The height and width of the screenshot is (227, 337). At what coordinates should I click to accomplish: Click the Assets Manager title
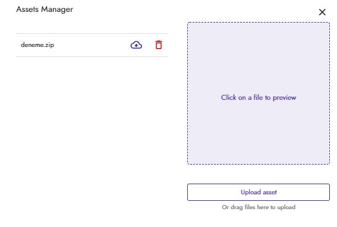(x=45, y=10)
